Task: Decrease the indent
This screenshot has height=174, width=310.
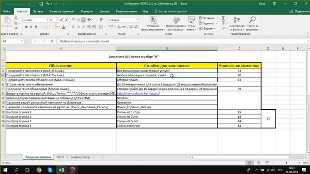Action: 89,27
